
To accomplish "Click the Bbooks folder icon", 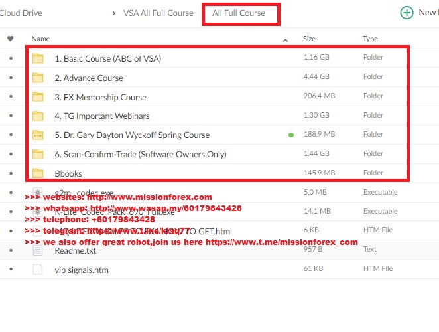I will coord(38,173).
